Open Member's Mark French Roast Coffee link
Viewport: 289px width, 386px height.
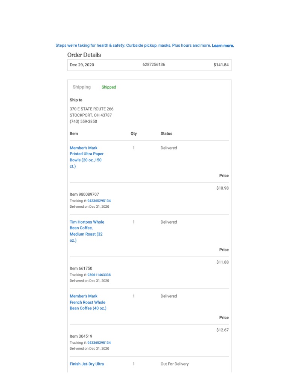click(88, 302)
